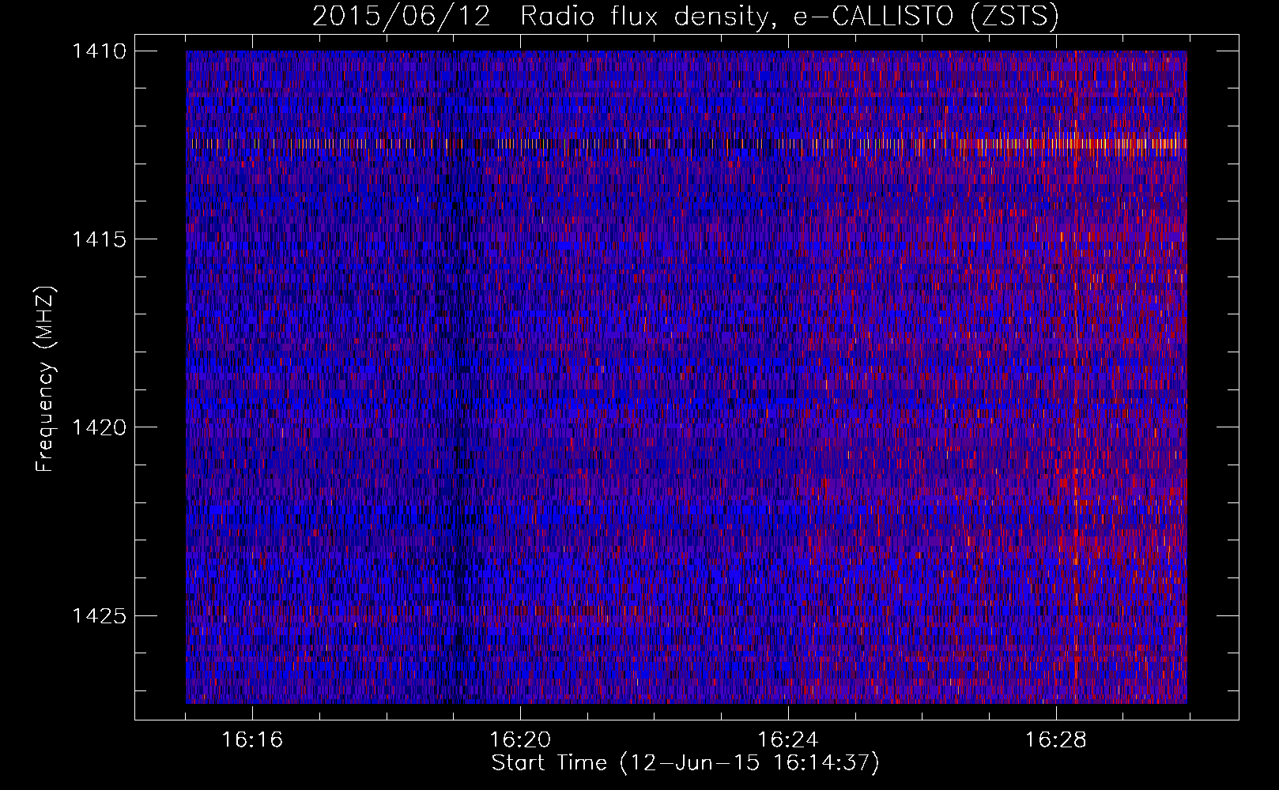Click the 'Start Time (12-Jun-15 16:14:37)' label
The image size is (1279, 790).
click(685, 763)
